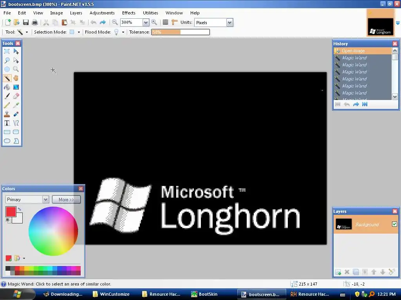Image resolution: width=401 pixels, height=300 pixels.
Task: Select the Lasso Select tool
Action: coord(7,60)
